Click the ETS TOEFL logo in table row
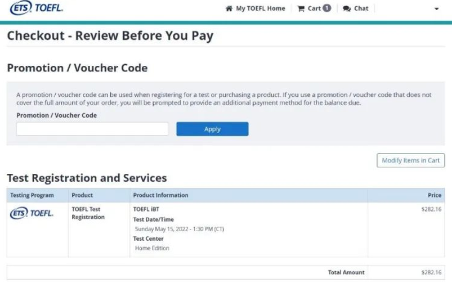Screen dimensions: 452x283 point(32,213)
